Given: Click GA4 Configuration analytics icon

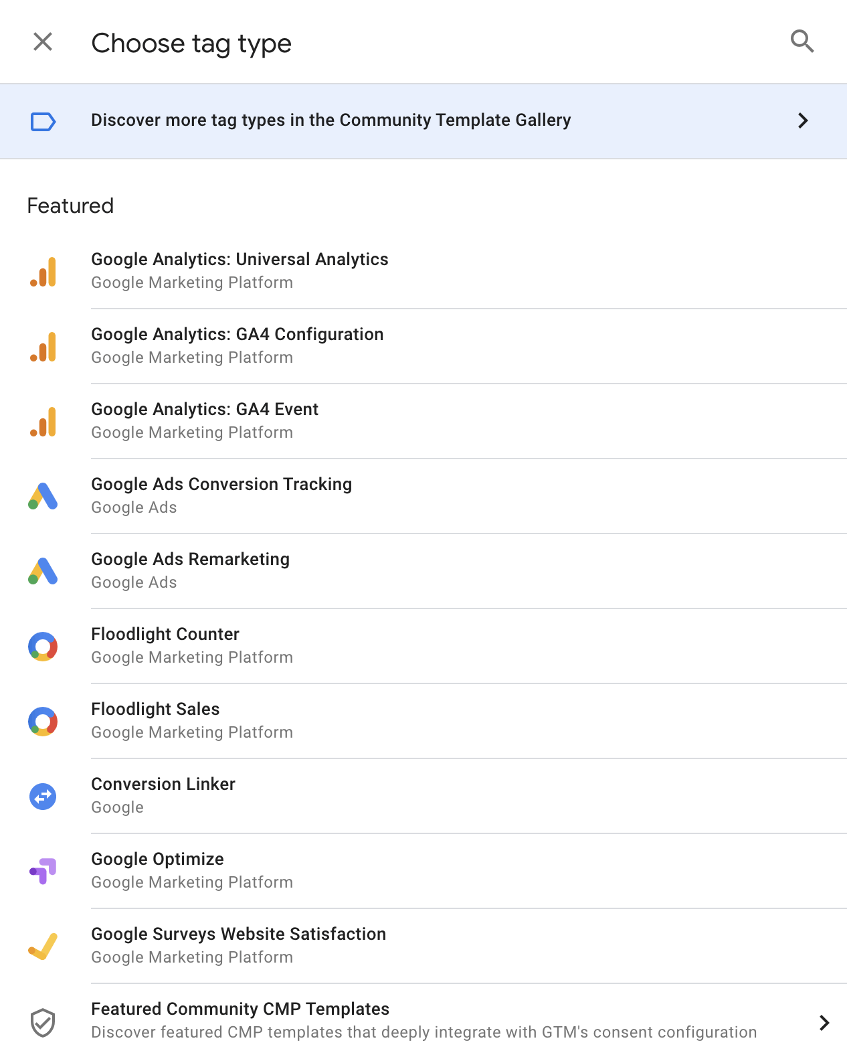Looking at the screenshot, I should 43,347.
